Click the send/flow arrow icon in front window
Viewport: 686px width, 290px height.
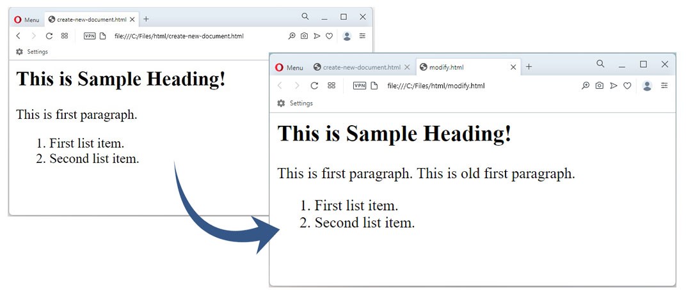coord(614,86)
